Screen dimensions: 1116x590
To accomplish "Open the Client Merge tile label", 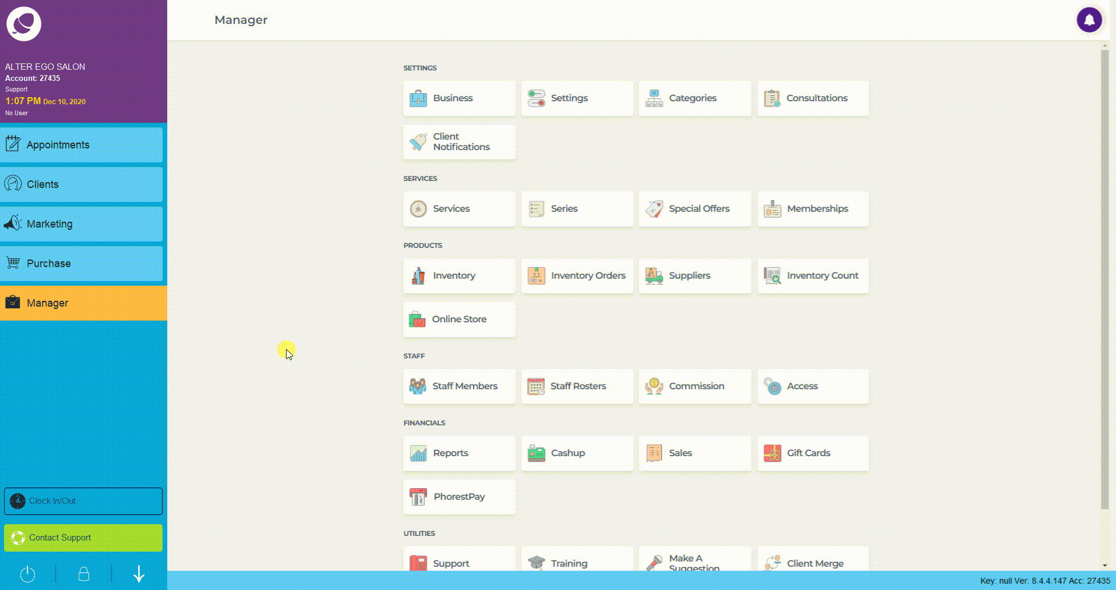I will (815, 563).
